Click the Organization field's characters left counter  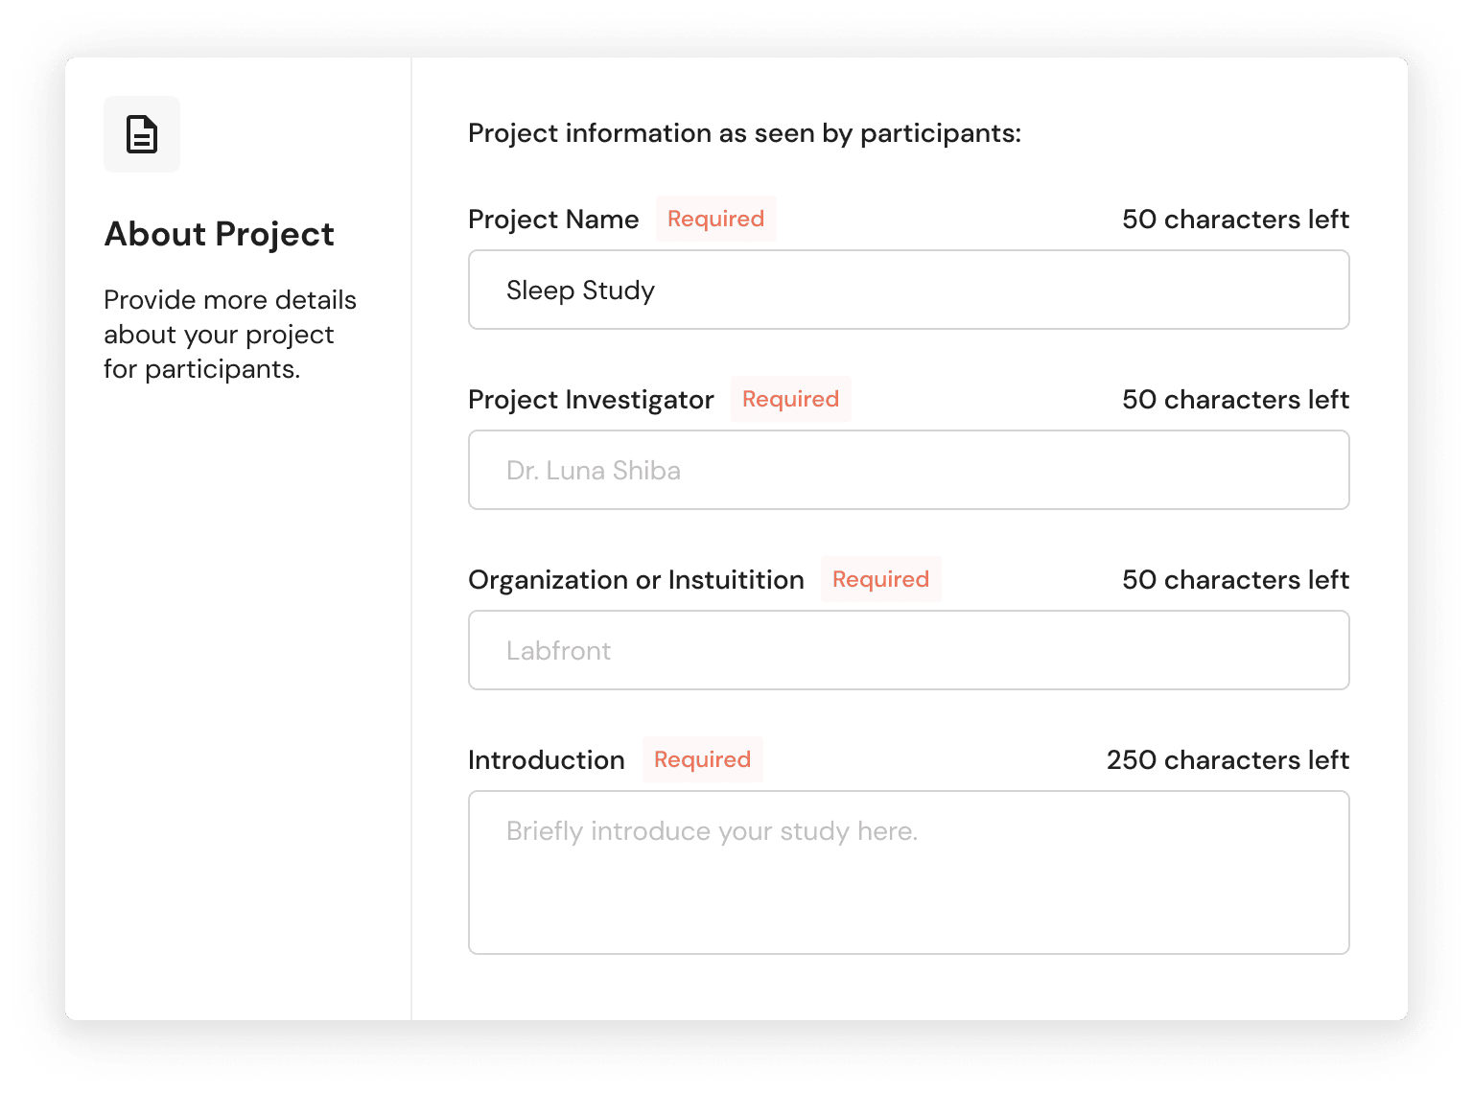(1235, 580)
